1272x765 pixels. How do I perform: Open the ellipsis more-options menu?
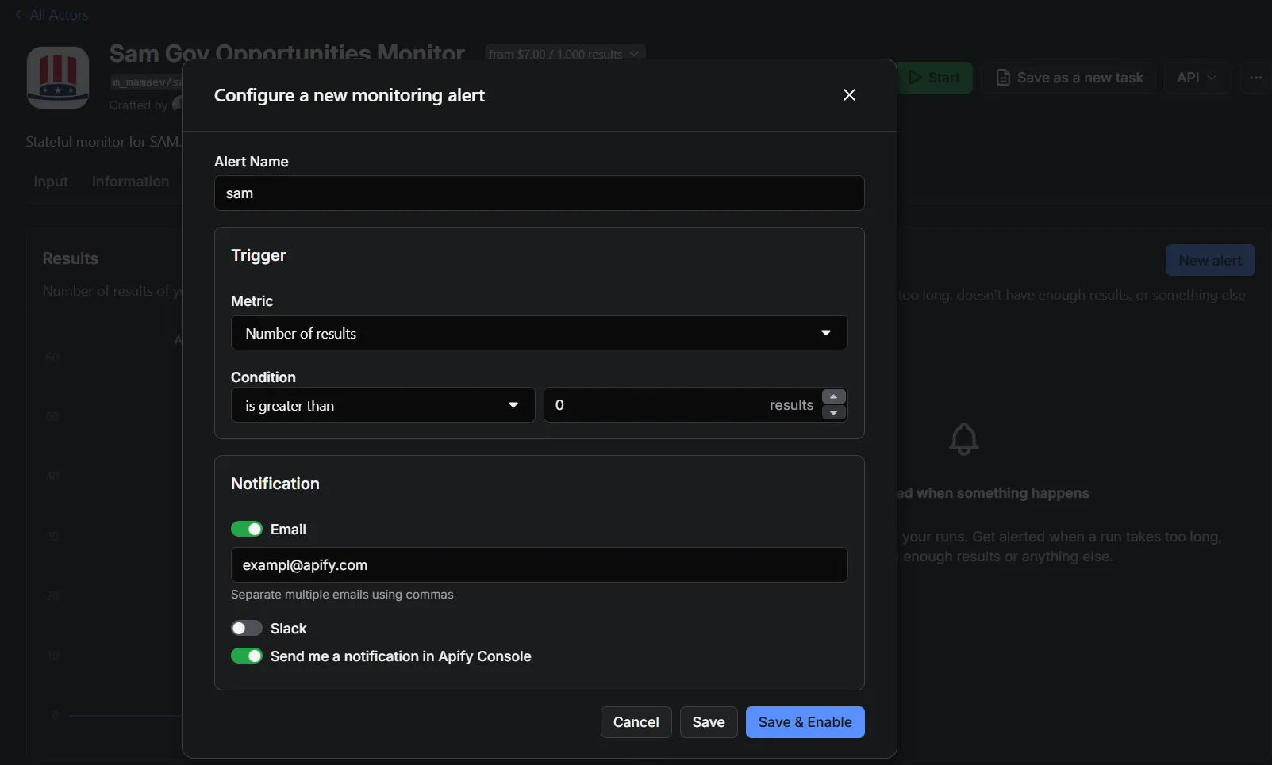(x=1255, y=78)
